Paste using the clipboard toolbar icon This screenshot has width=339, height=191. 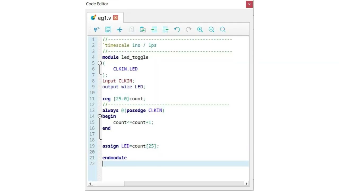(x=143, y=29)
